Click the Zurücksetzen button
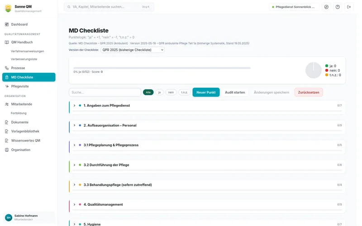Image resolution: width=362 pixels, height=226 pixels. coord(309,92)
